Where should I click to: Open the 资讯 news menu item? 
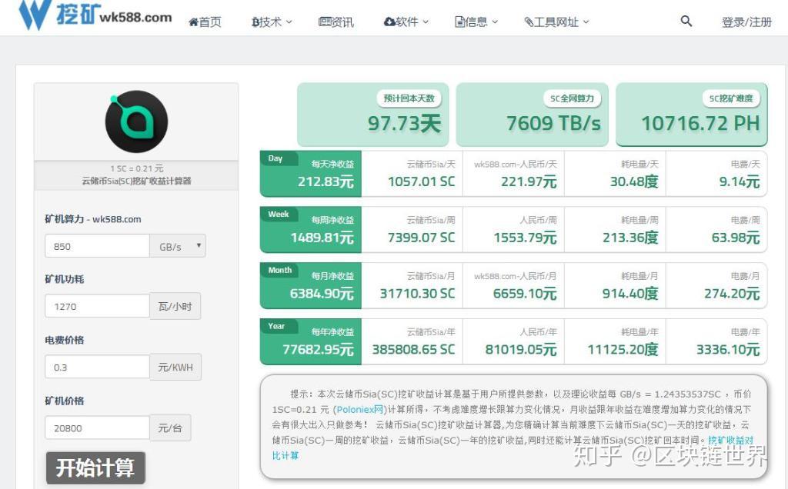click(336, 22)
